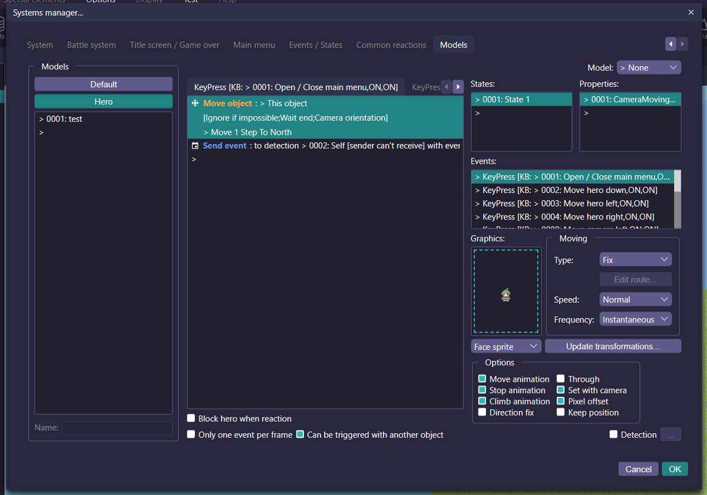Click the Detection ellipsis button
707x495 pixels.
coord(670,434)
